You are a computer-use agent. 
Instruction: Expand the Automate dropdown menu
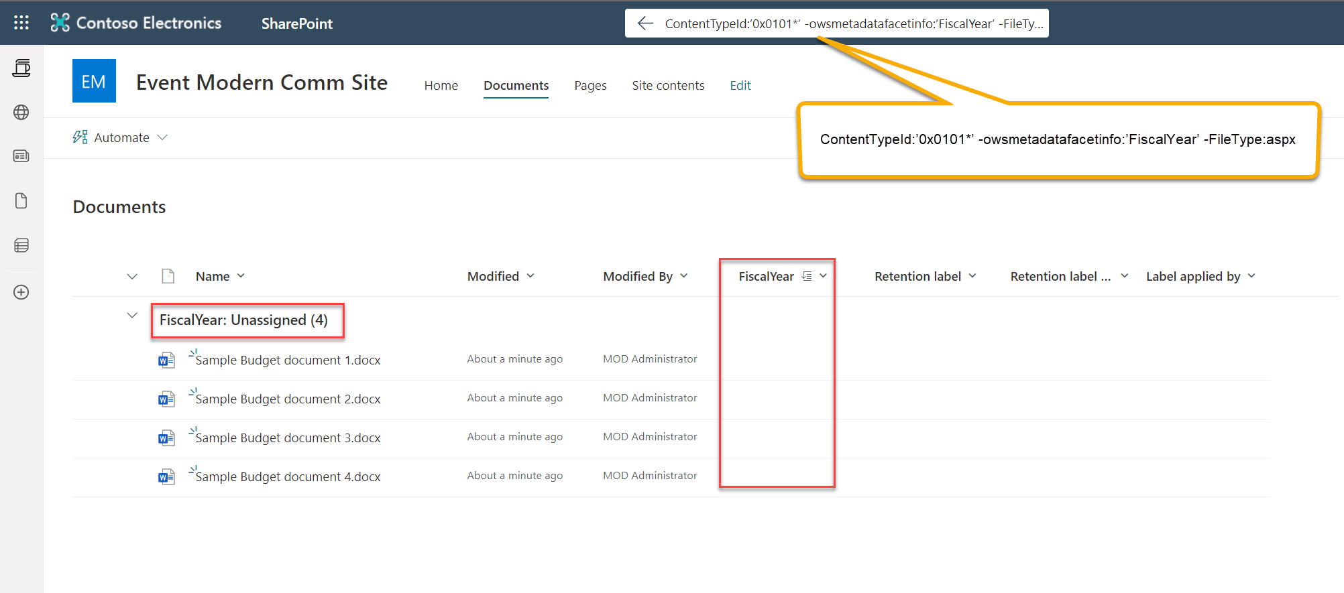(x=121, y=137)
